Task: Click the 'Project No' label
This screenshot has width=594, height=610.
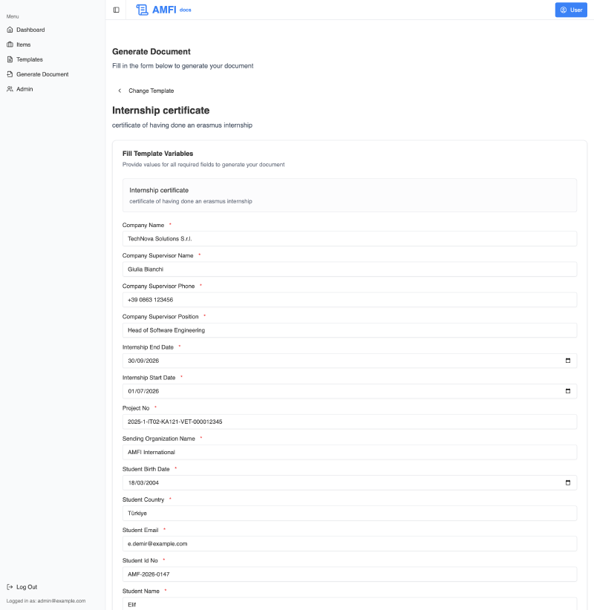Action: tap(136, 408)
